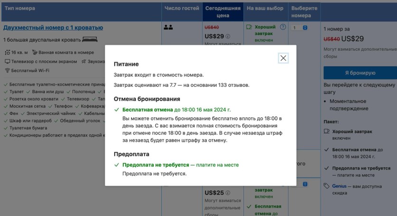Open the room quantity dropdown showing 1
397x216 pixels.
click(300, 28)
